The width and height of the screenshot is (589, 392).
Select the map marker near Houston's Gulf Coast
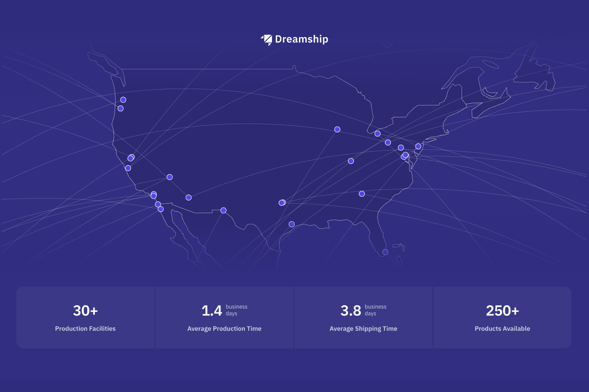[x=292, y=224]
